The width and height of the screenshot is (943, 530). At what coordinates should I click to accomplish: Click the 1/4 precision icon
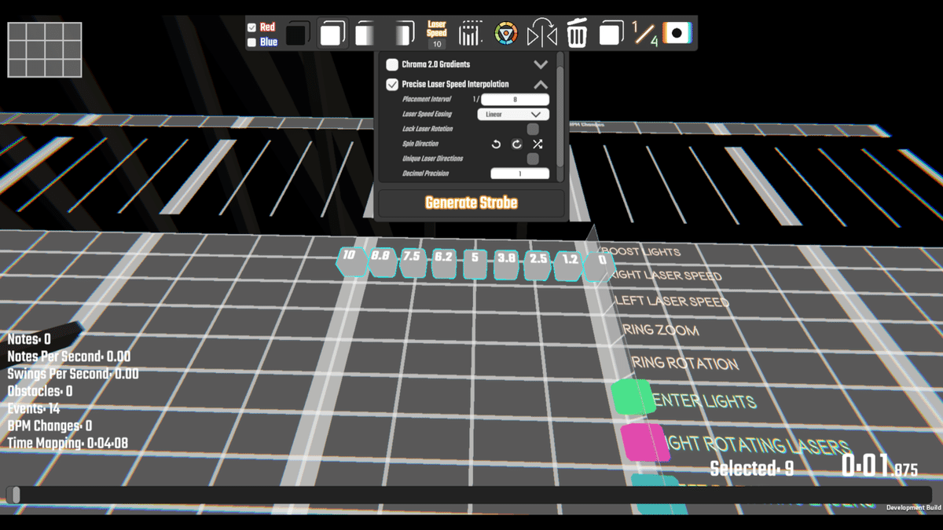[x=644, y=34]
